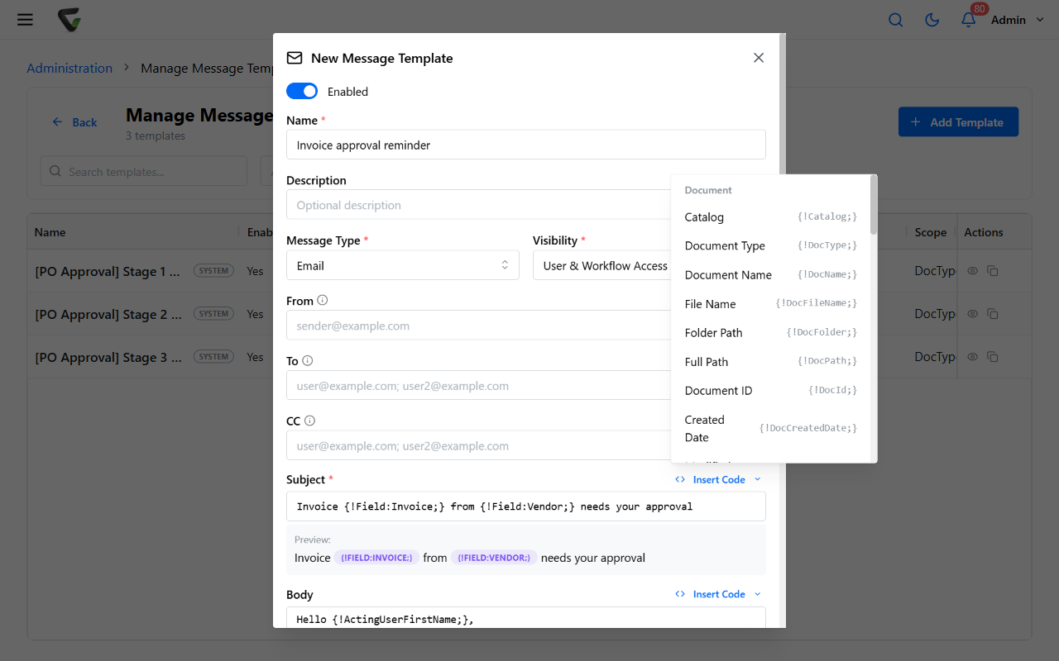Choose Document ID code entry
1059x661 pixels.
(x=770, y=391)
